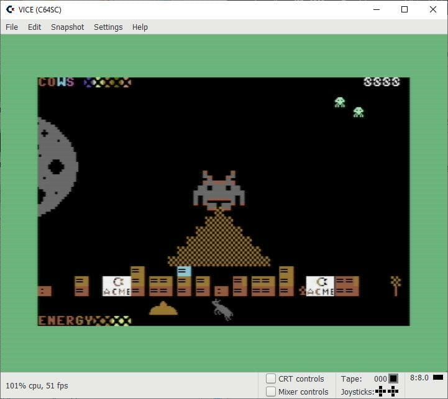
Task: Minimize the VICE window
Action: [x=377, y=9]
